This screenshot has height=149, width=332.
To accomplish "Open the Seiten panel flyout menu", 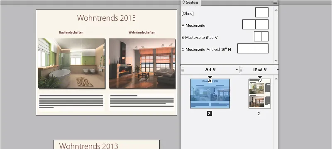I will 274,2.
